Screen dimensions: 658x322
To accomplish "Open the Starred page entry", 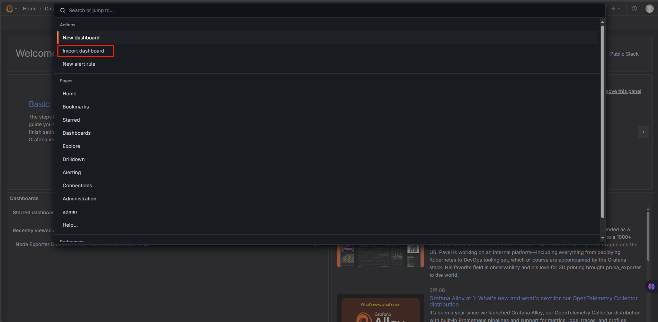I will coord(327,120).
